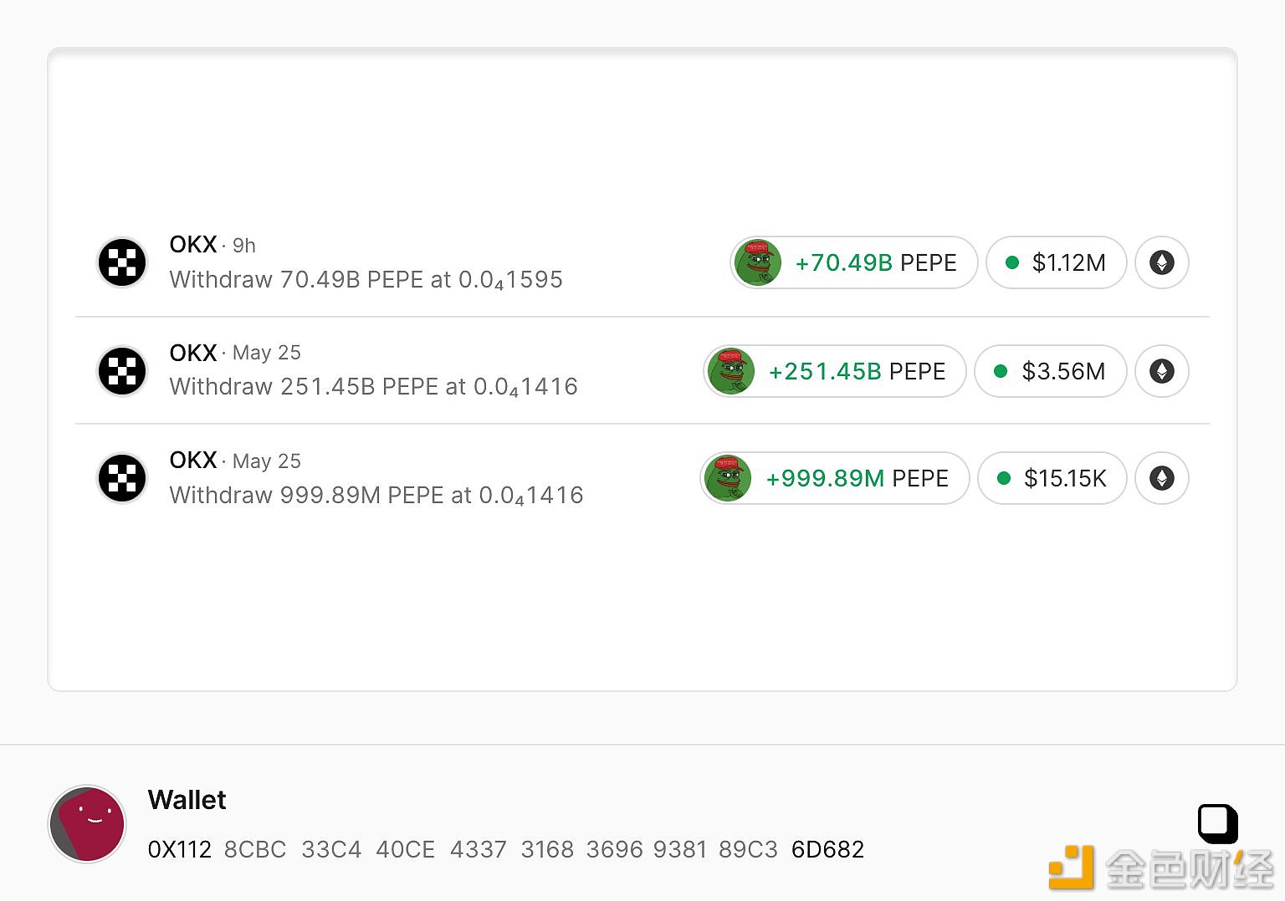This screenshot has height=901, width=1285.
Task: Open the Ethereum chain icon next to $15.15K
Action: click(1161, 478)
